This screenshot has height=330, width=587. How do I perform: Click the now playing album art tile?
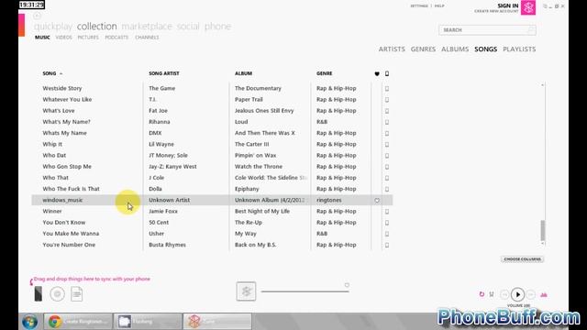click(246, 291)
